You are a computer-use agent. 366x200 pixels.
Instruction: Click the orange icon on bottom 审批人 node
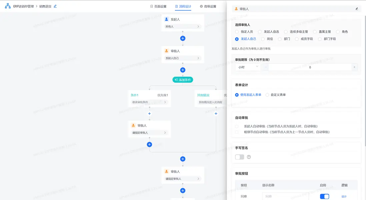[x=166, y=172]
